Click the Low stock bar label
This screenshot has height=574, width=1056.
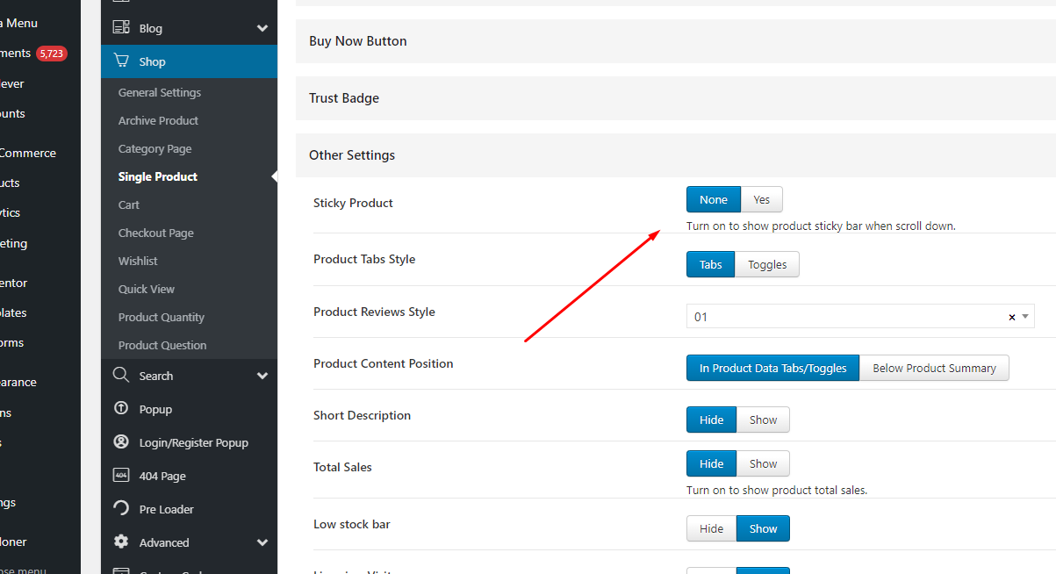point(352,524)
